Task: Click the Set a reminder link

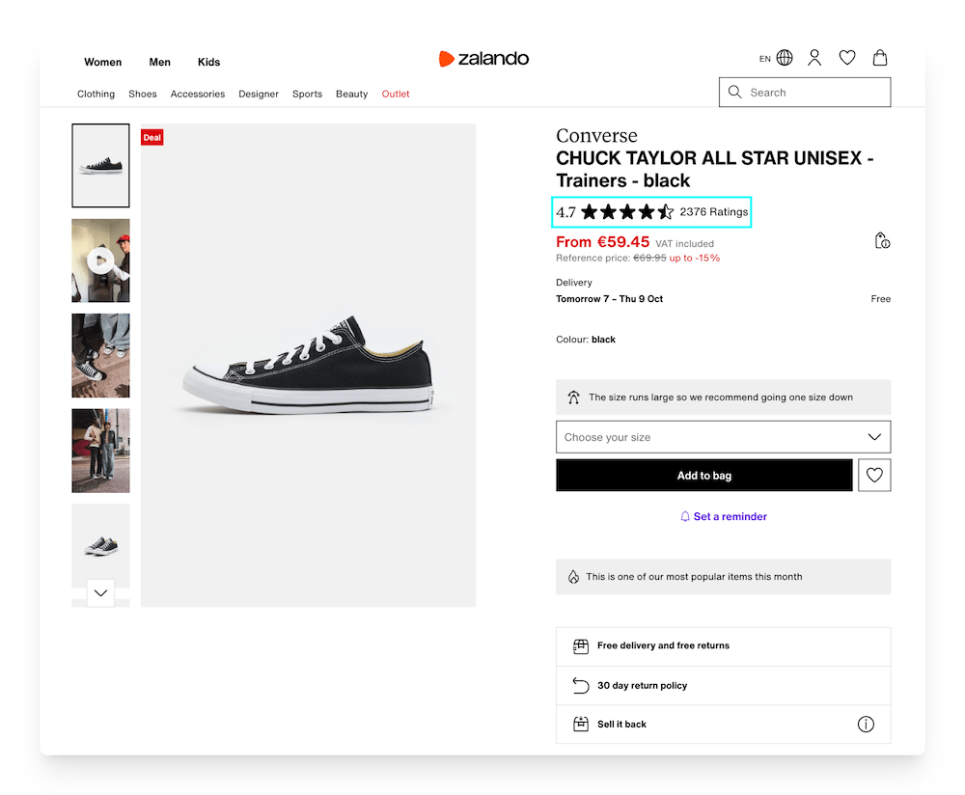Action: pyautogui.click(x=724, y=517)
